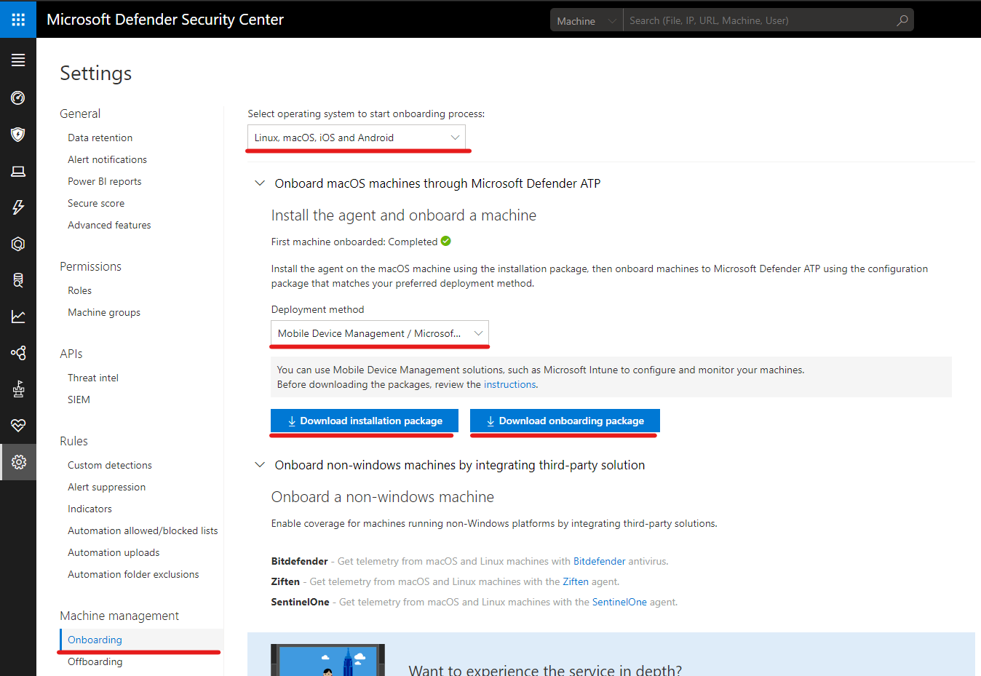Open Alert suppression rules
This screenshot has height=676, width=981.
click(x=107, y=487)
